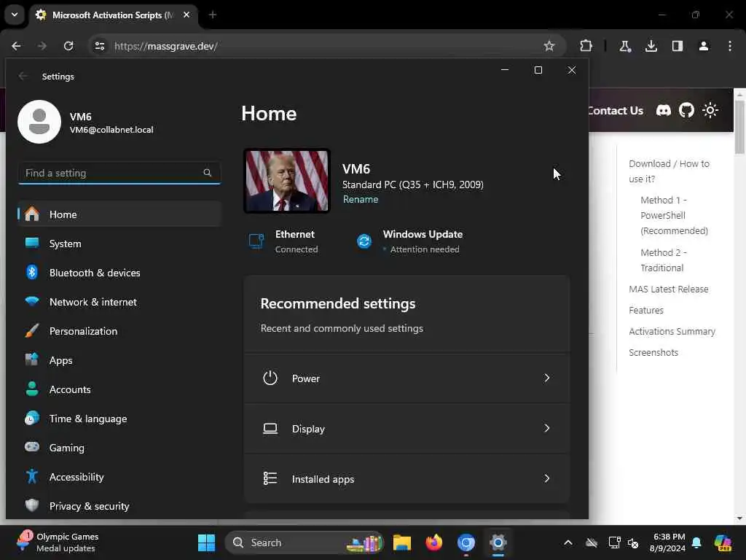Open browser downloads icon
This screenshot has height=560, width=746.
651,46
